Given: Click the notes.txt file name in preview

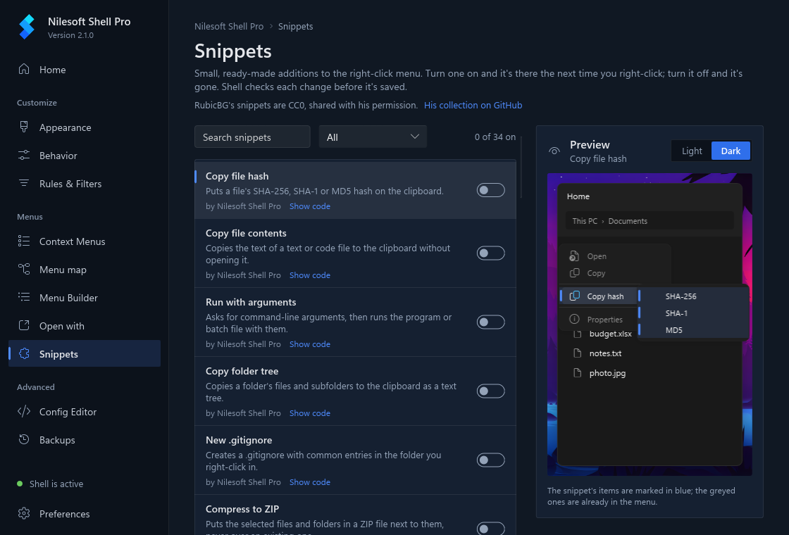Looking at the screenshot, I should pyautogui.click(x=605, y=353).
